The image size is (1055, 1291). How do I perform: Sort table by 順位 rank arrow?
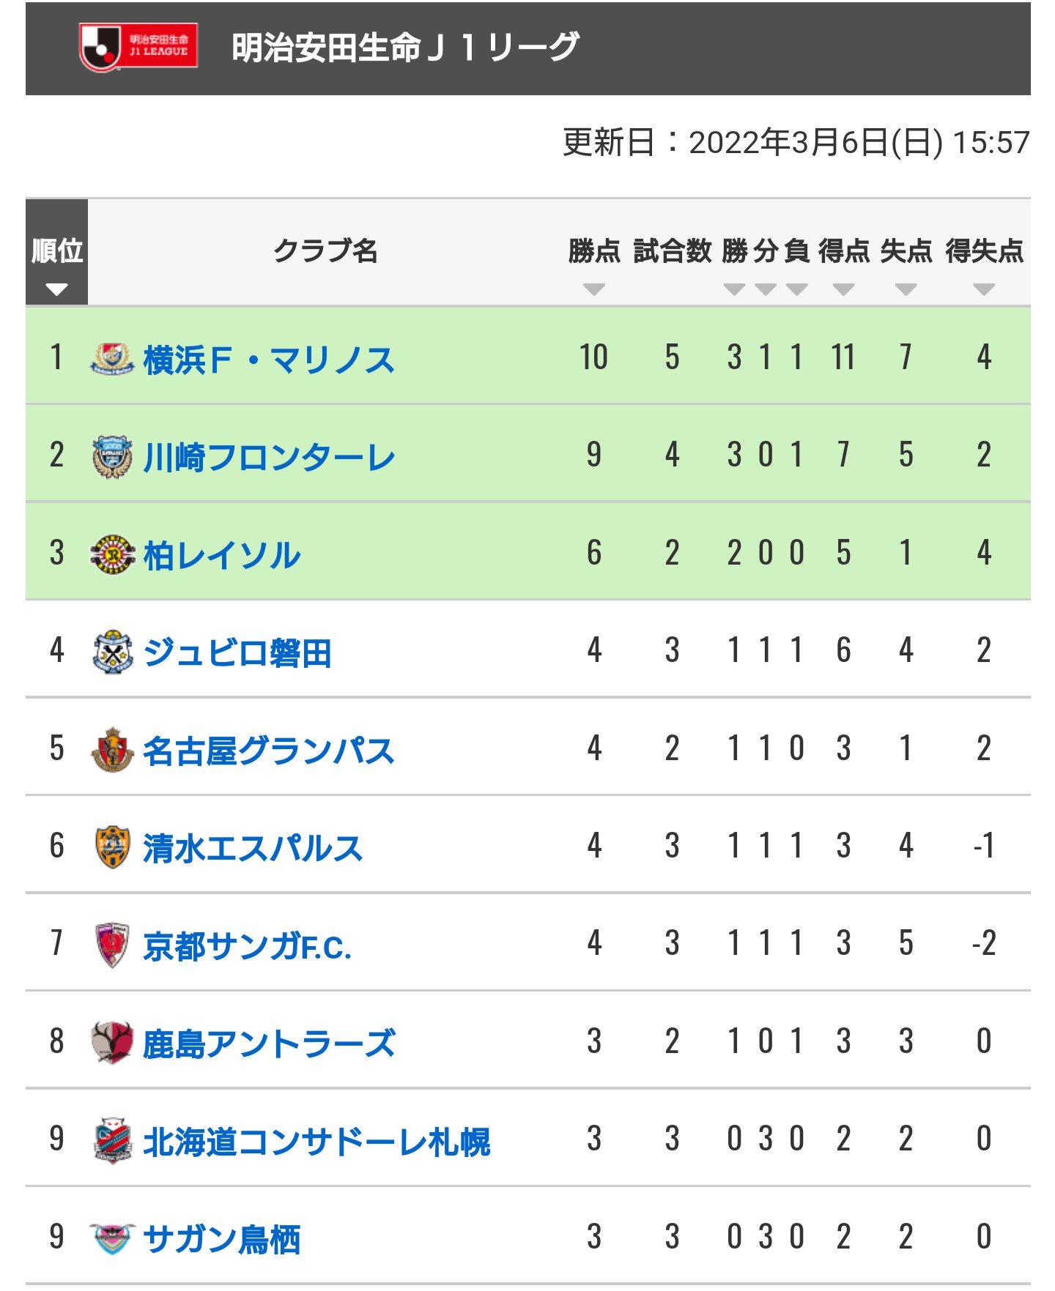(56, 289)
